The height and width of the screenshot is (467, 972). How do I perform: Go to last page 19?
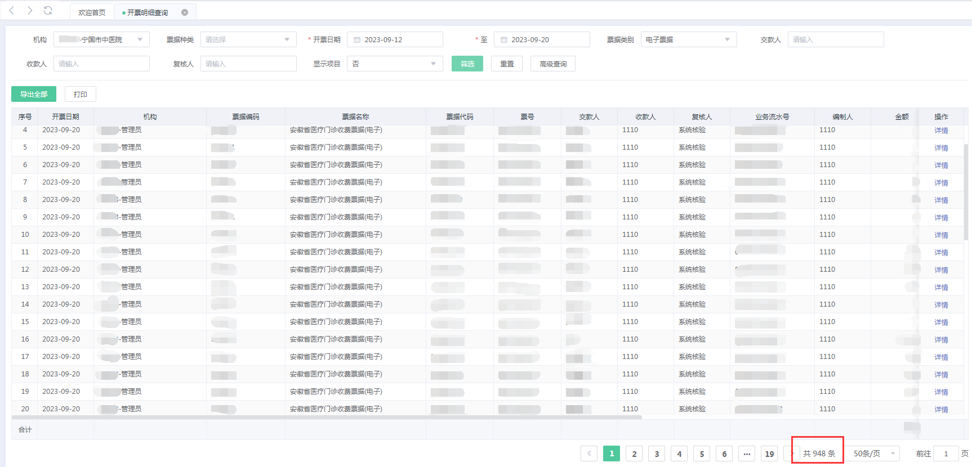click(x=769, y=453)
